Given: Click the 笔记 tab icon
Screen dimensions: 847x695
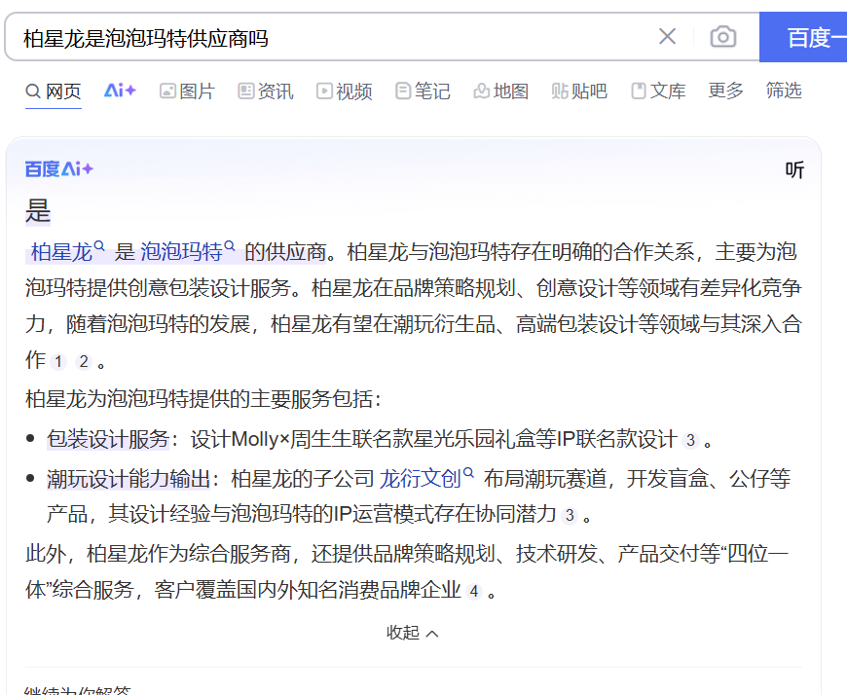Looking at the screenshot, I should pos(402,91).
